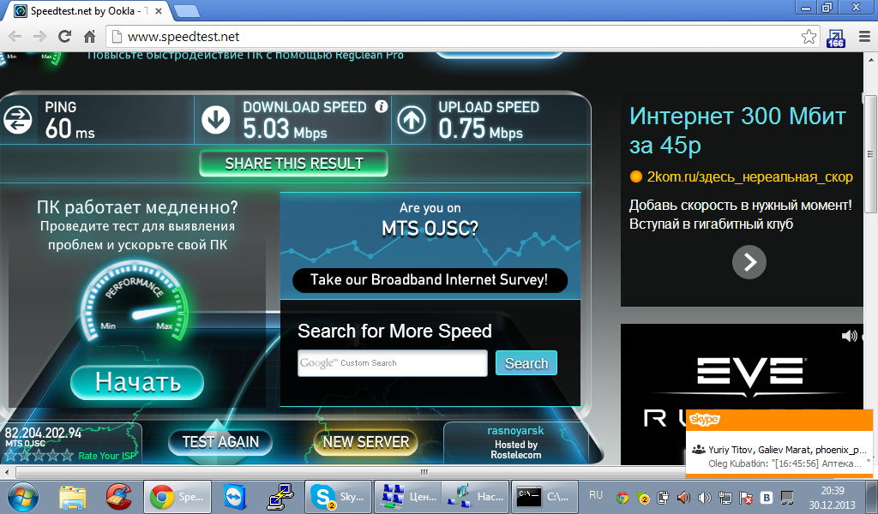The image size is (878, 514).
Task: Switch to the command prompt taskbar window
Action: [x=544, y=497]
